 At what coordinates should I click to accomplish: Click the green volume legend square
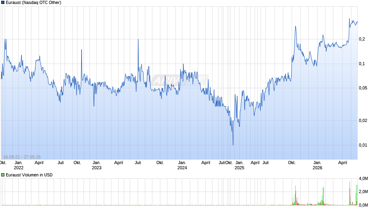[3, 175]
